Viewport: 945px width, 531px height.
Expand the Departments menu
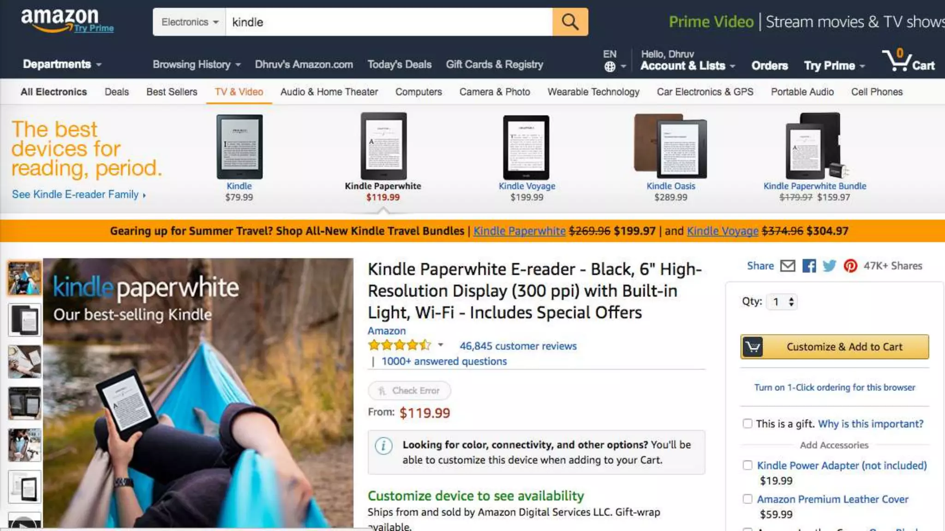pyautogui.click(x=62, y=64)
